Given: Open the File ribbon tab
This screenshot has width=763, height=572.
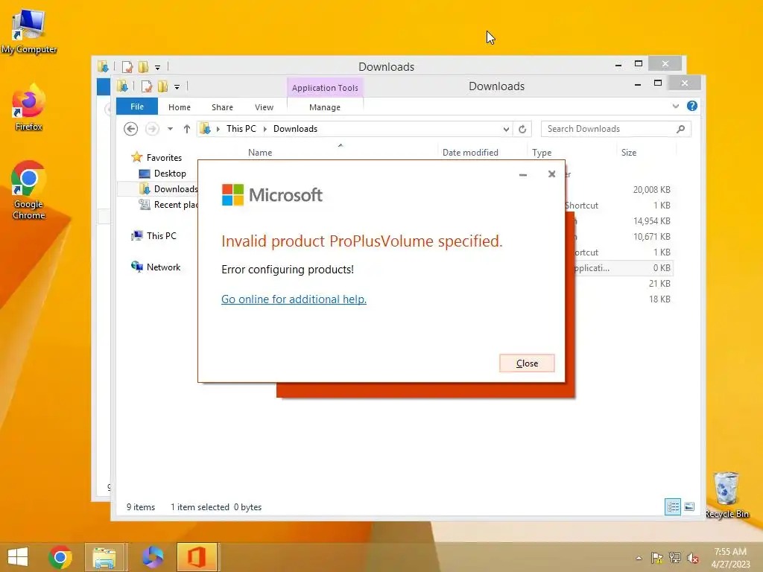Looking at the screenshot, I should click(137, 107).
